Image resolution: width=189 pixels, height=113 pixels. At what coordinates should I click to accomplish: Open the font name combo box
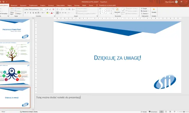(x=32, y=9)
